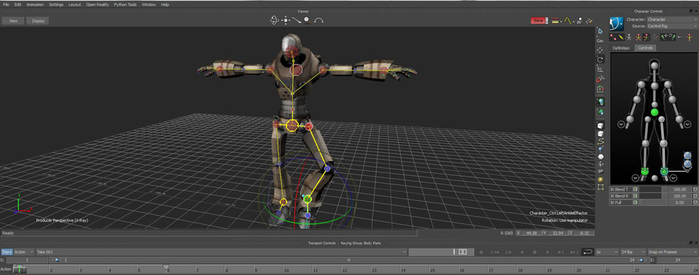Click the Record button in transport controls
Image resolution: width=699 pixels, height=275 pixels.
pos(481,252)
